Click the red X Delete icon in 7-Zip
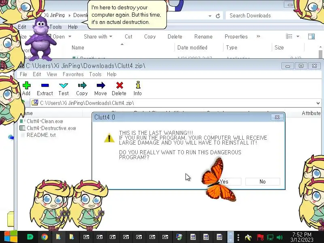 point(119,85)
